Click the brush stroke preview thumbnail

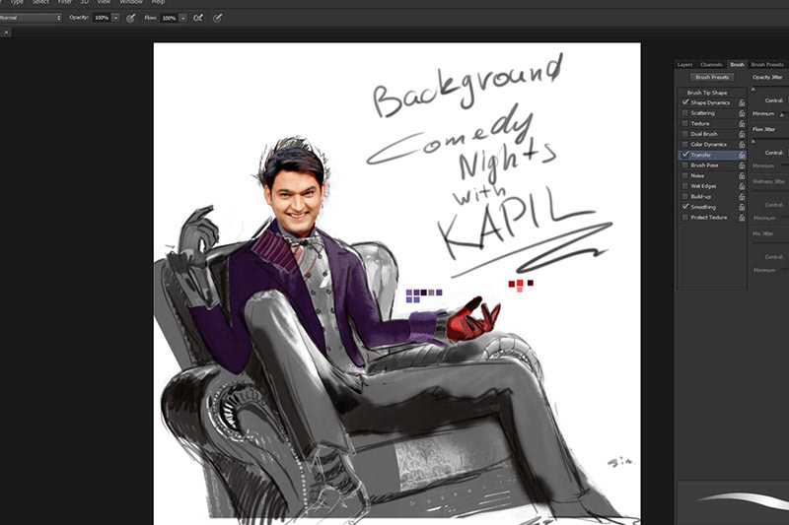pos(733,502)
